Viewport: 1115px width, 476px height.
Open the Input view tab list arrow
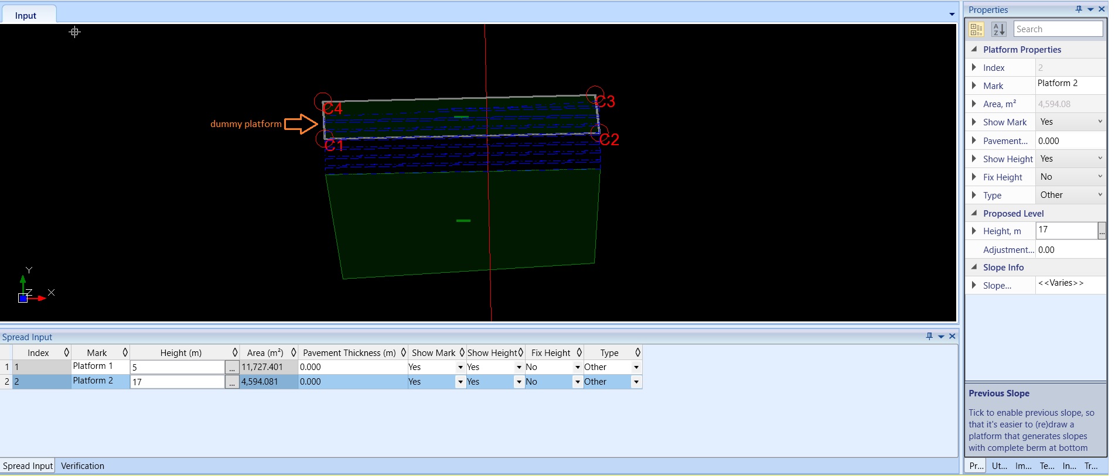[952, 15]
